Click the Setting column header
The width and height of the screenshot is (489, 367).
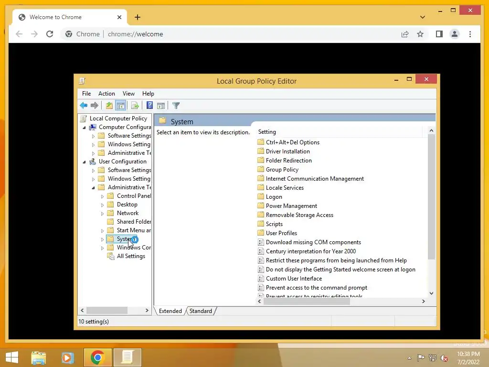pyautogui.click(x=340, y=132)
